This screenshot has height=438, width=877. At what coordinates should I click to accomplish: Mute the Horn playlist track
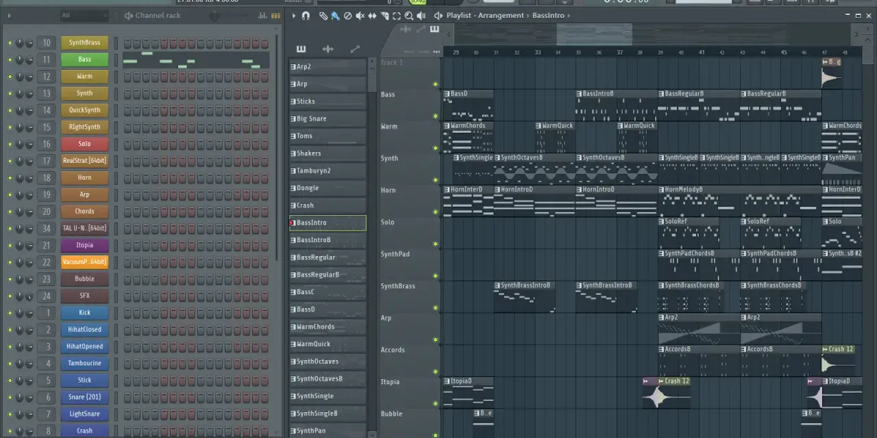tap(435, 211)
